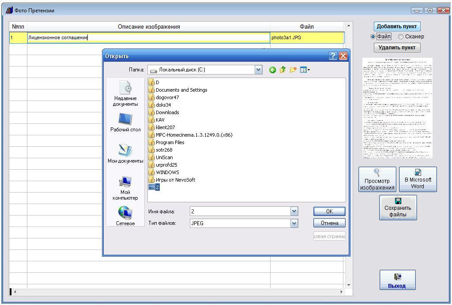Select the Сканер radio button
This screenshot has width=452, height=305.
(x=401, y=37)
